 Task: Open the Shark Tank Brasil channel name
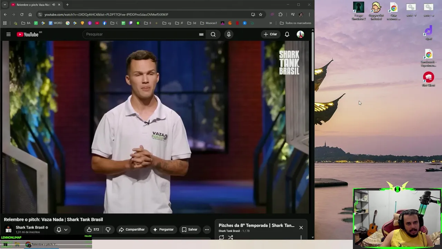(x=30, y=228)
